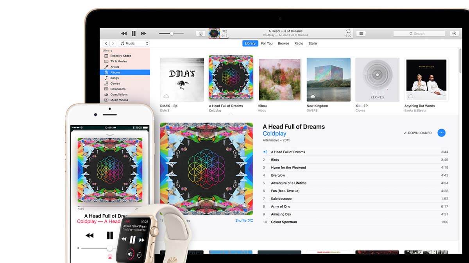Viewport: 469px width, 263px height.
Task: Click the iTunes Search field
Action: (419, 34)
